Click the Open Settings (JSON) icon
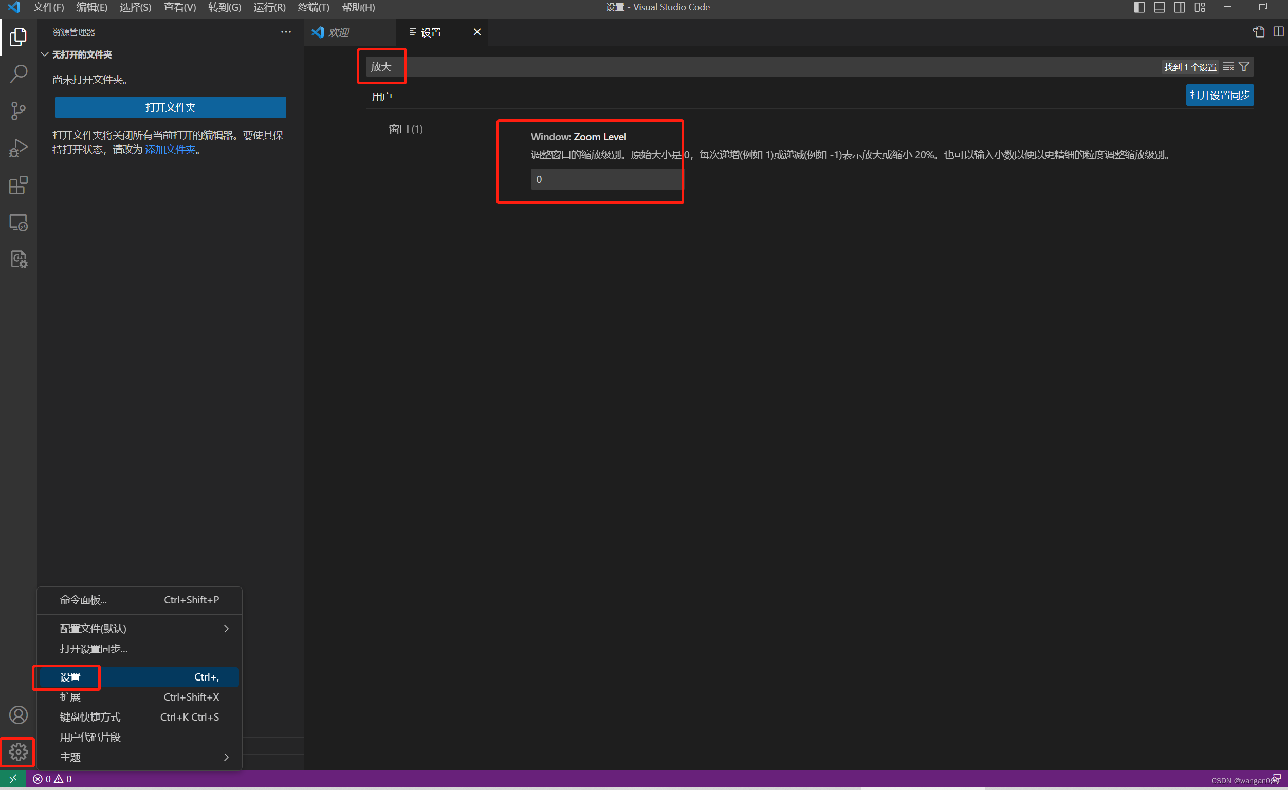The height and width of the screenshot is (790, 1288). tap(1259, 32)
